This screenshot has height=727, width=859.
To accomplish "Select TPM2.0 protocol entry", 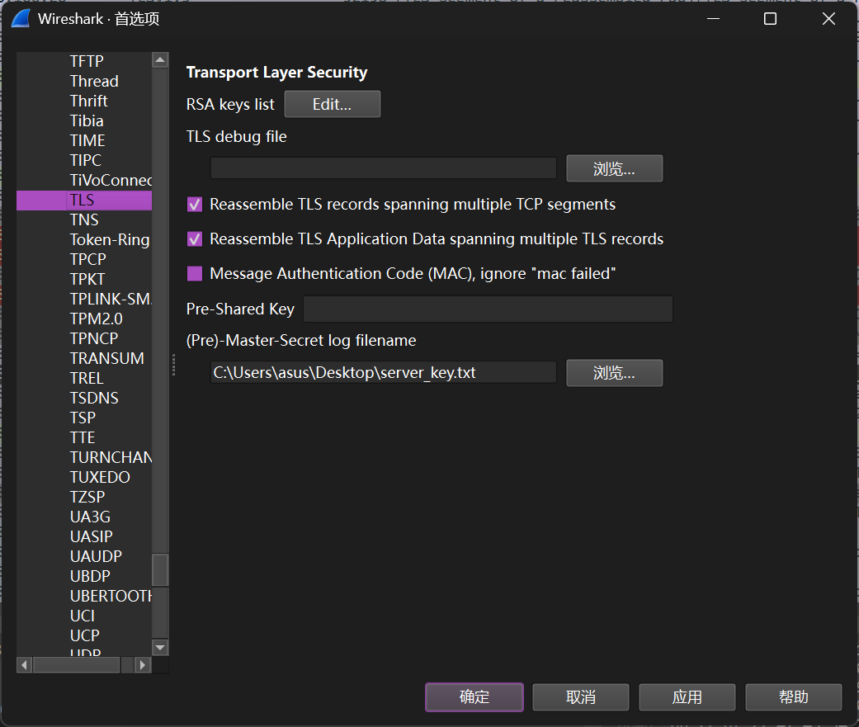I will [96, 319].
